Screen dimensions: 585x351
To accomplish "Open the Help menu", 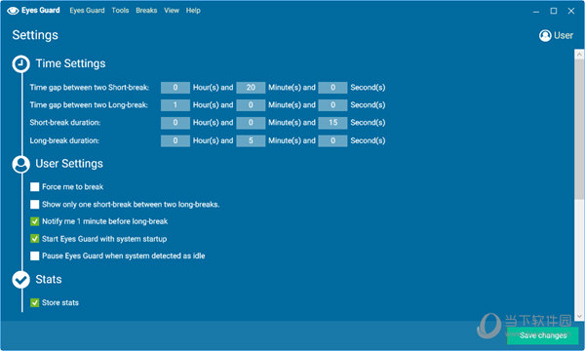I will (x=193, y=11).
